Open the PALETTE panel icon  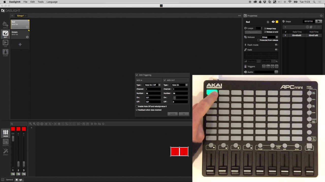pos(6,142)
